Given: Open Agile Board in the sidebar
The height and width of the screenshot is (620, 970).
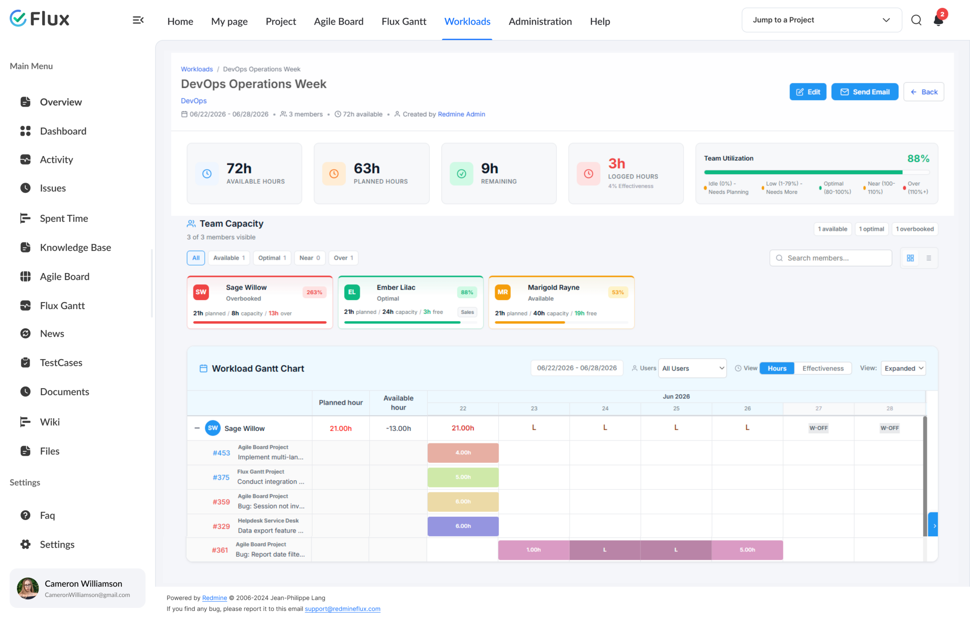Looking at the screenshot, I should point(64,276).
